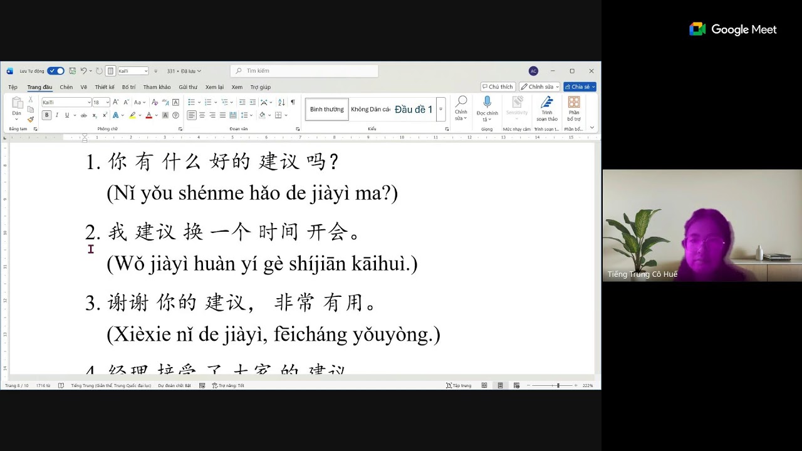
Task: Expand the Numbering list dropdown arrow
Action: point(216,102)
